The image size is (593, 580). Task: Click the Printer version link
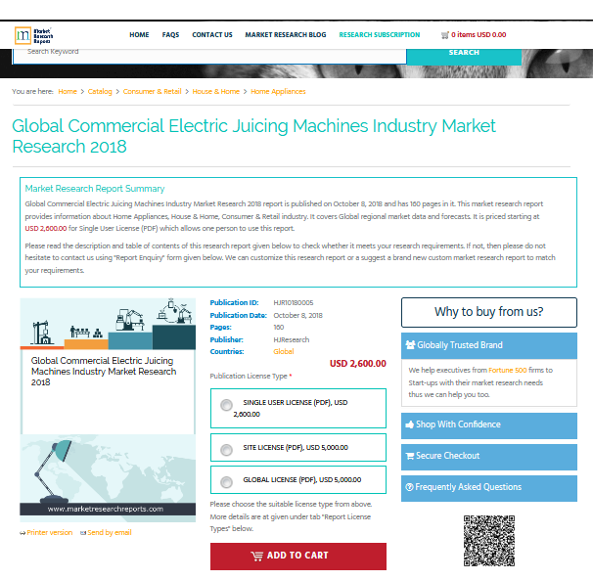coord(50,532)
